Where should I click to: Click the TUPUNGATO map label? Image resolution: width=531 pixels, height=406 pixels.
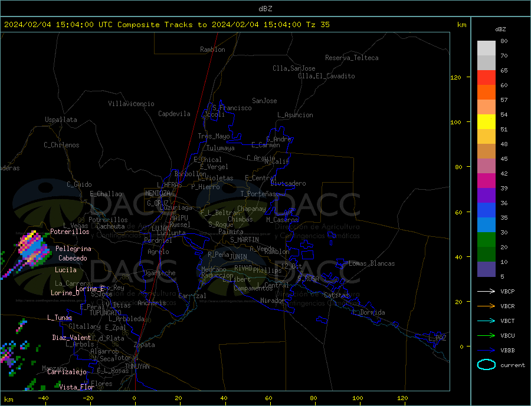pyautogui.click(x=106, y=313)
